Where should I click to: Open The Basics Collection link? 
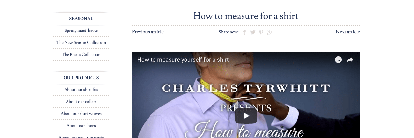(x=81, y=55)
